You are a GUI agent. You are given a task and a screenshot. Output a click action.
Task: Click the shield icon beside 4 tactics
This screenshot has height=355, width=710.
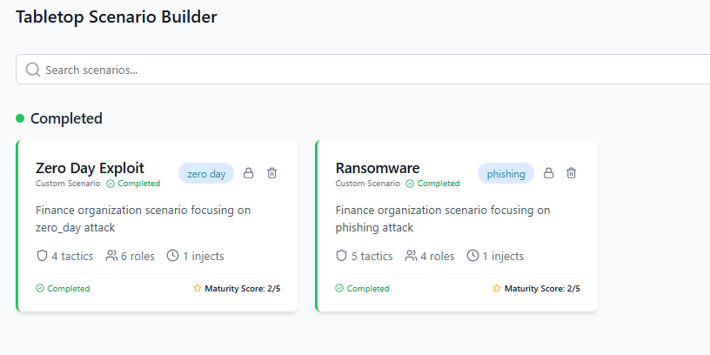point(42,256)
